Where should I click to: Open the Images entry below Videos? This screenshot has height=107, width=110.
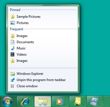(x=43, y=61)
